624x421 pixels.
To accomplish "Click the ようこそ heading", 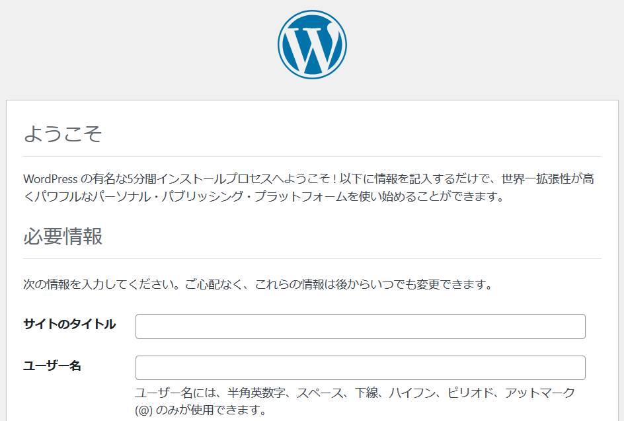I will tap(63, 134).
